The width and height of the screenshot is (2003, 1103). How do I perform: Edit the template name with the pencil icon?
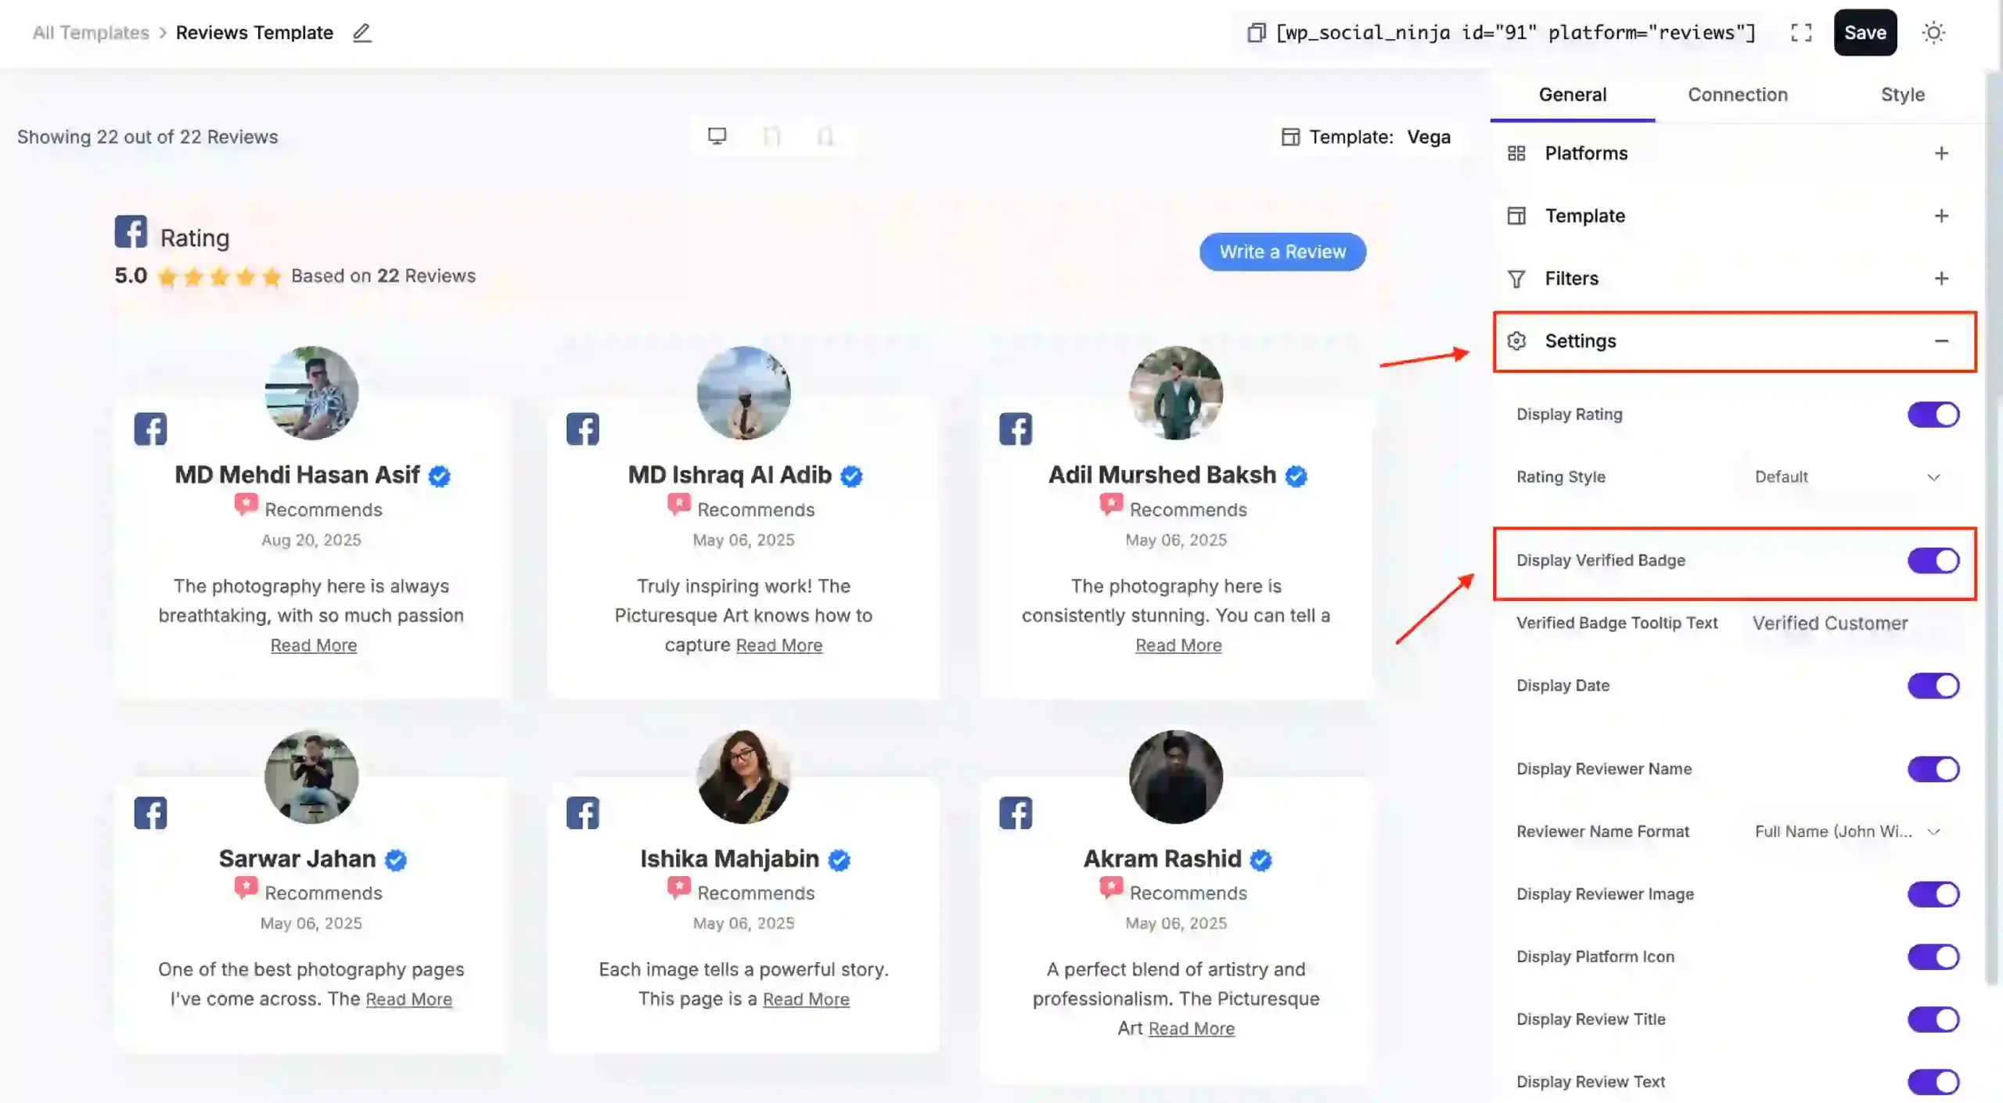(x=361, y=33)
